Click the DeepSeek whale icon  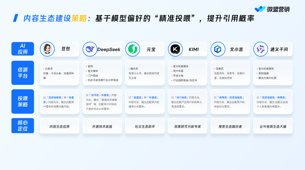[x=90, y=49]
